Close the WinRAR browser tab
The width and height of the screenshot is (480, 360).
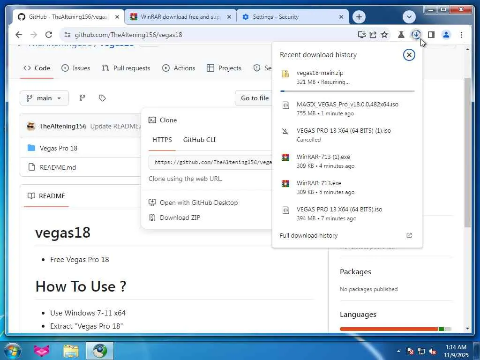tap(229, 17)
